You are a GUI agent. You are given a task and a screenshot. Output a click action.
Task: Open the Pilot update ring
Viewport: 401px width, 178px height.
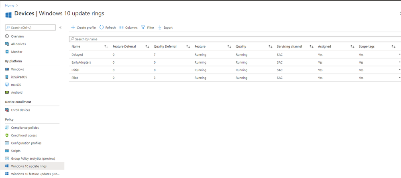75,78
